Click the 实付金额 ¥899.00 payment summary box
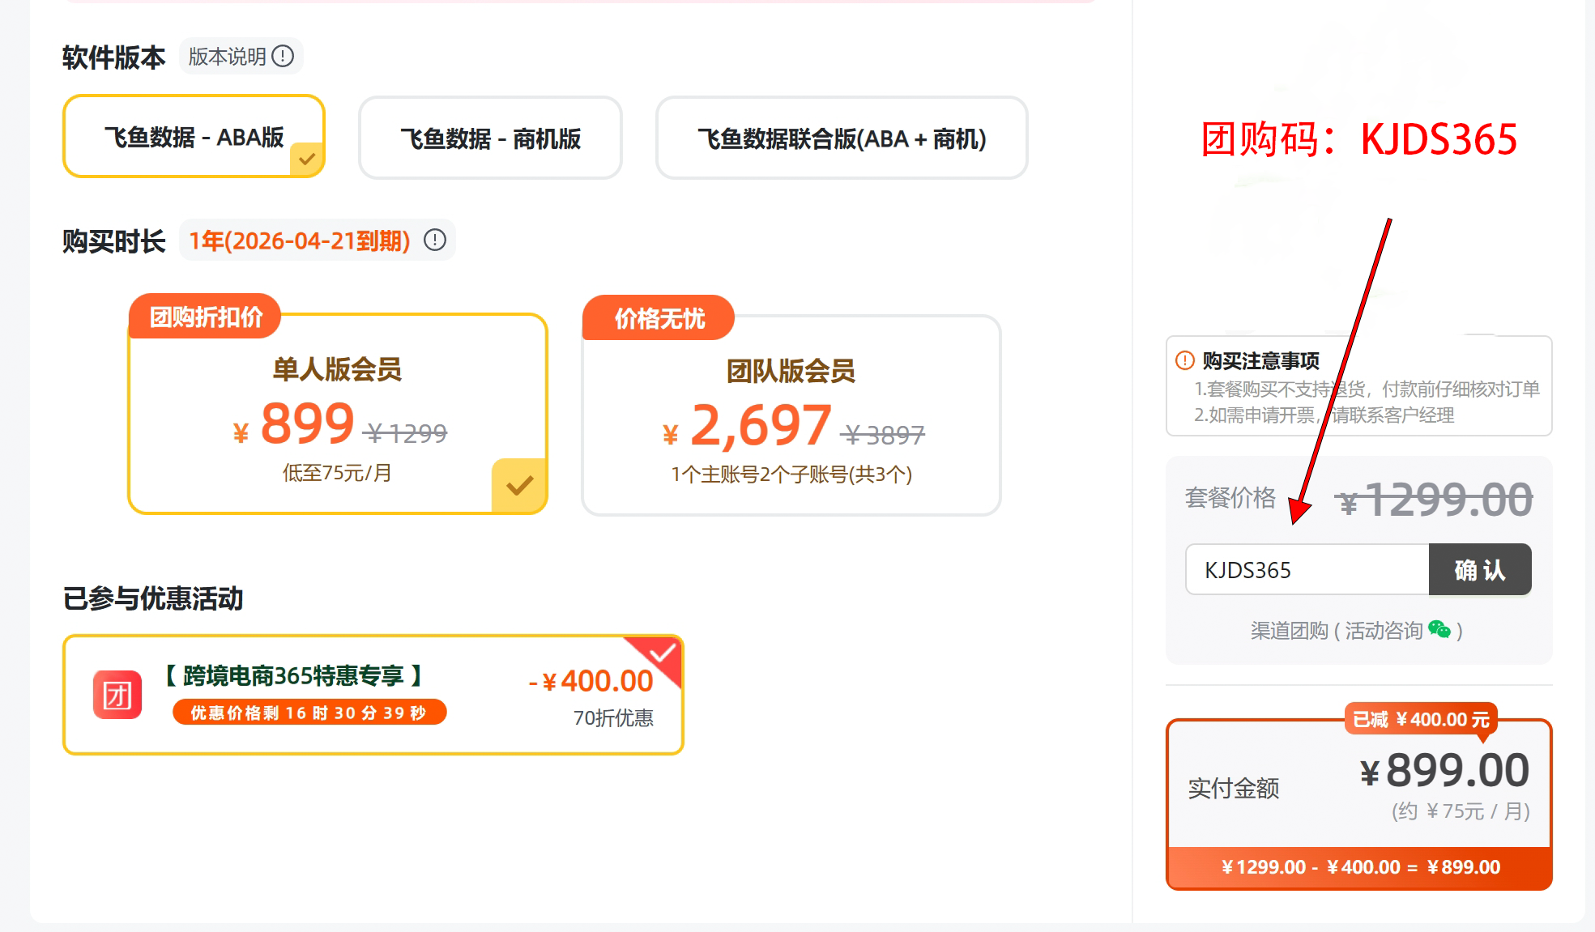1595x932 pixels. point(1358,785)
